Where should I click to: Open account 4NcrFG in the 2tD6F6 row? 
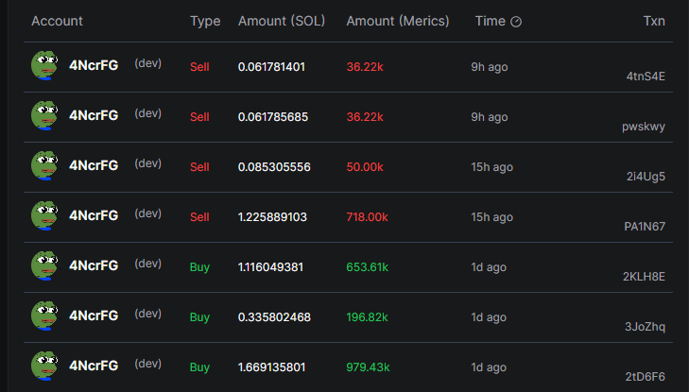pos(94,366)
